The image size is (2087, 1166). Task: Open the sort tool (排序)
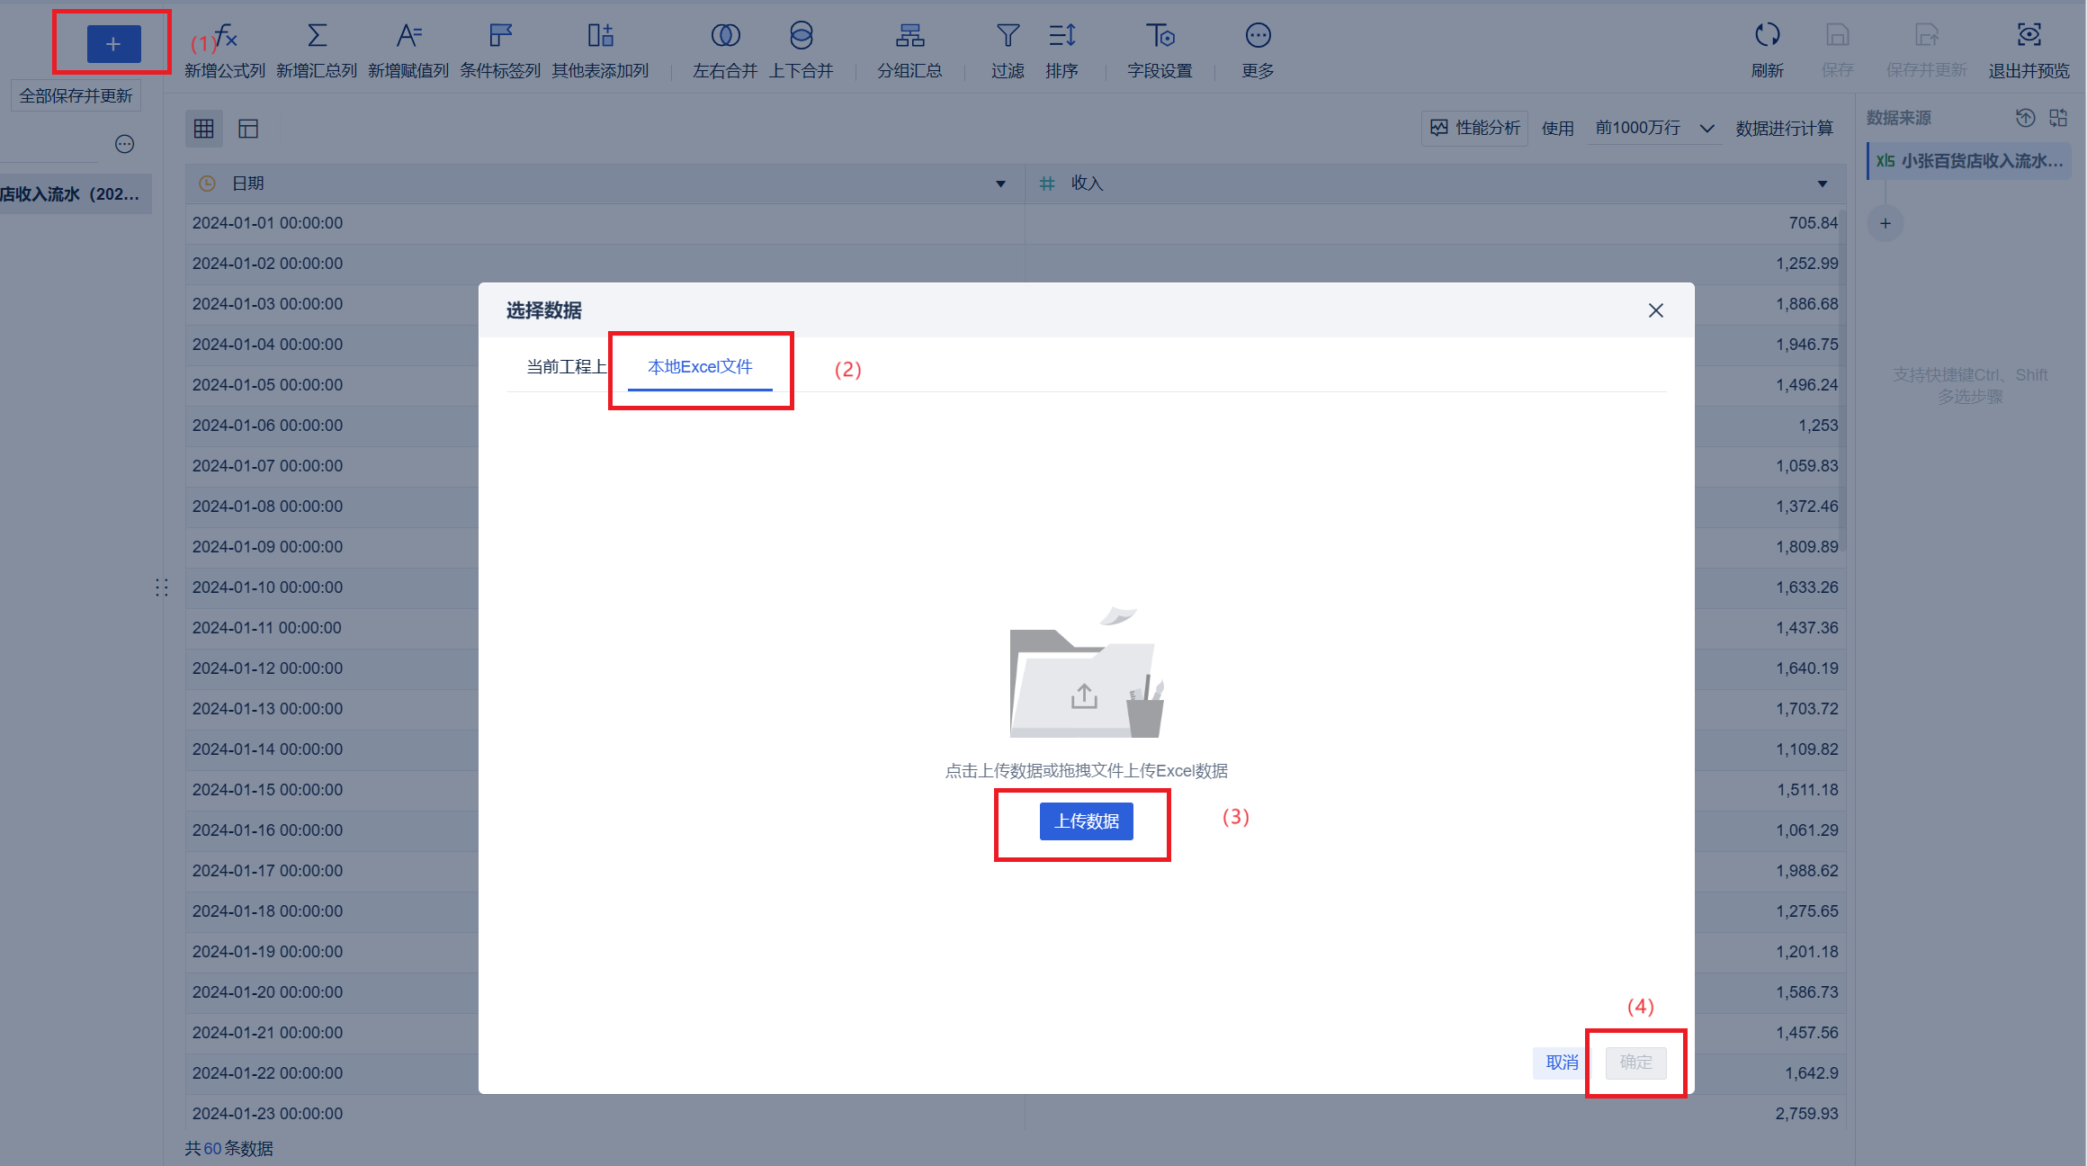point(1061,50)
